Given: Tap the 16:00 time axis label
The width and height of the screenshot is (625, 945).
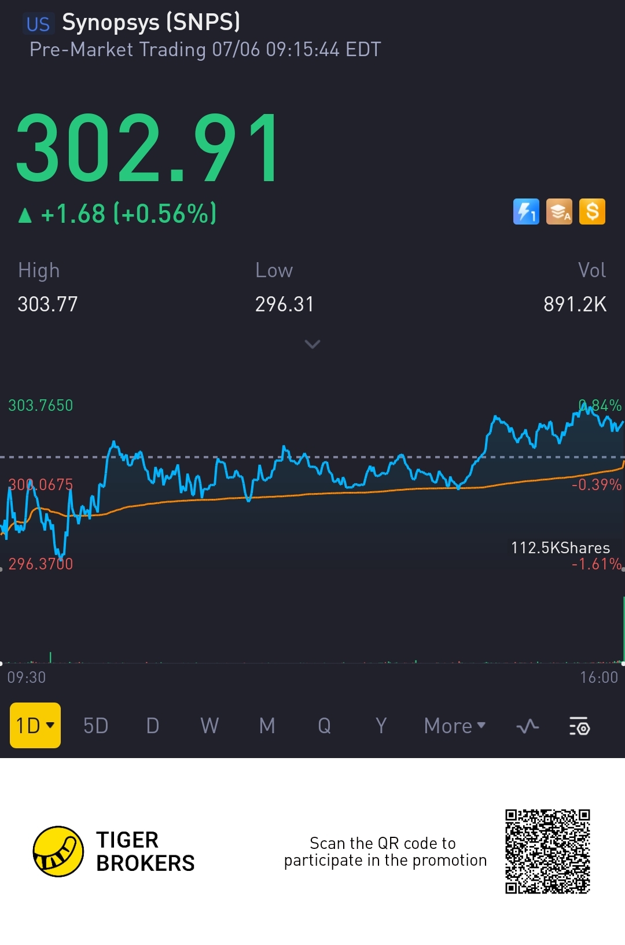Looking at the screenshot, I should [599, 677].
